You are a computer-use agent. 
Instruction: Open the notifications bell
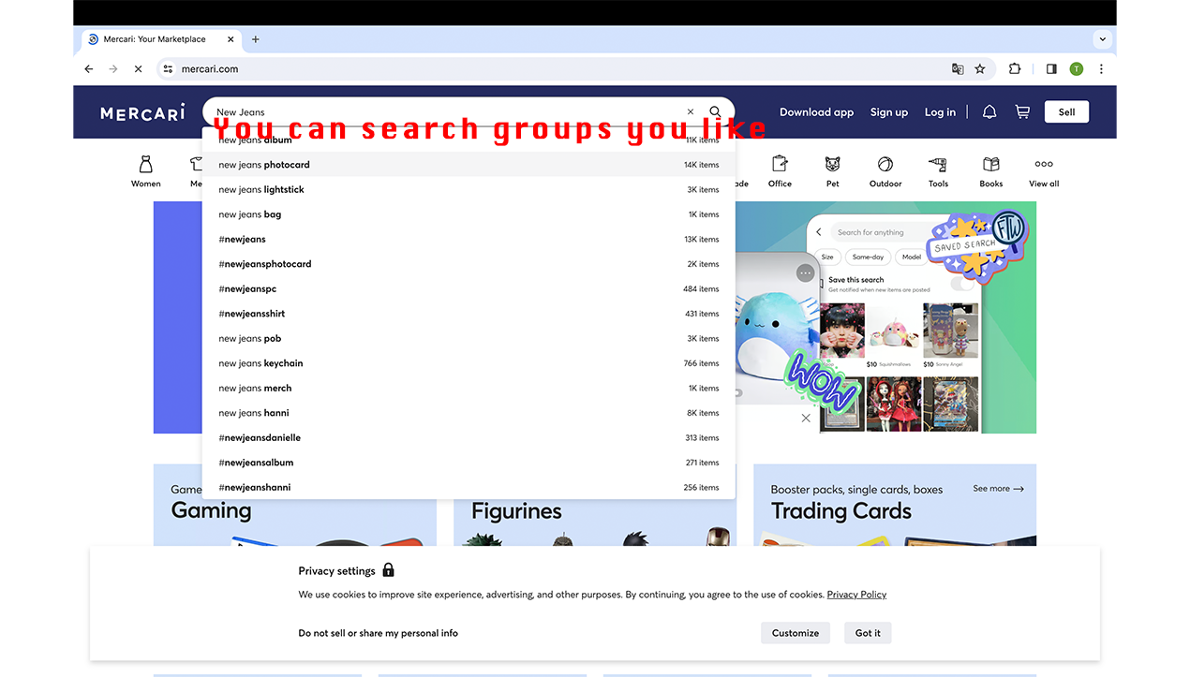(989, 111)
